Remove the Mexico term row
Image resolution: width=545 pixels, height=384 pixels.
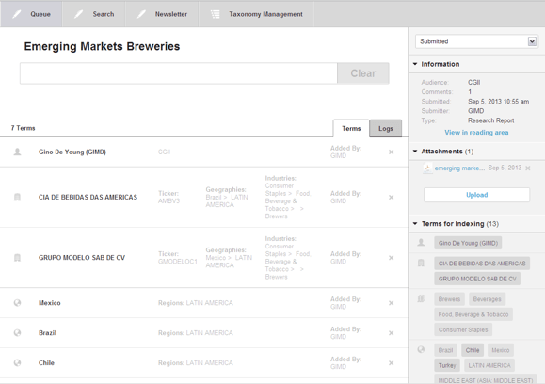pos(391,303)
